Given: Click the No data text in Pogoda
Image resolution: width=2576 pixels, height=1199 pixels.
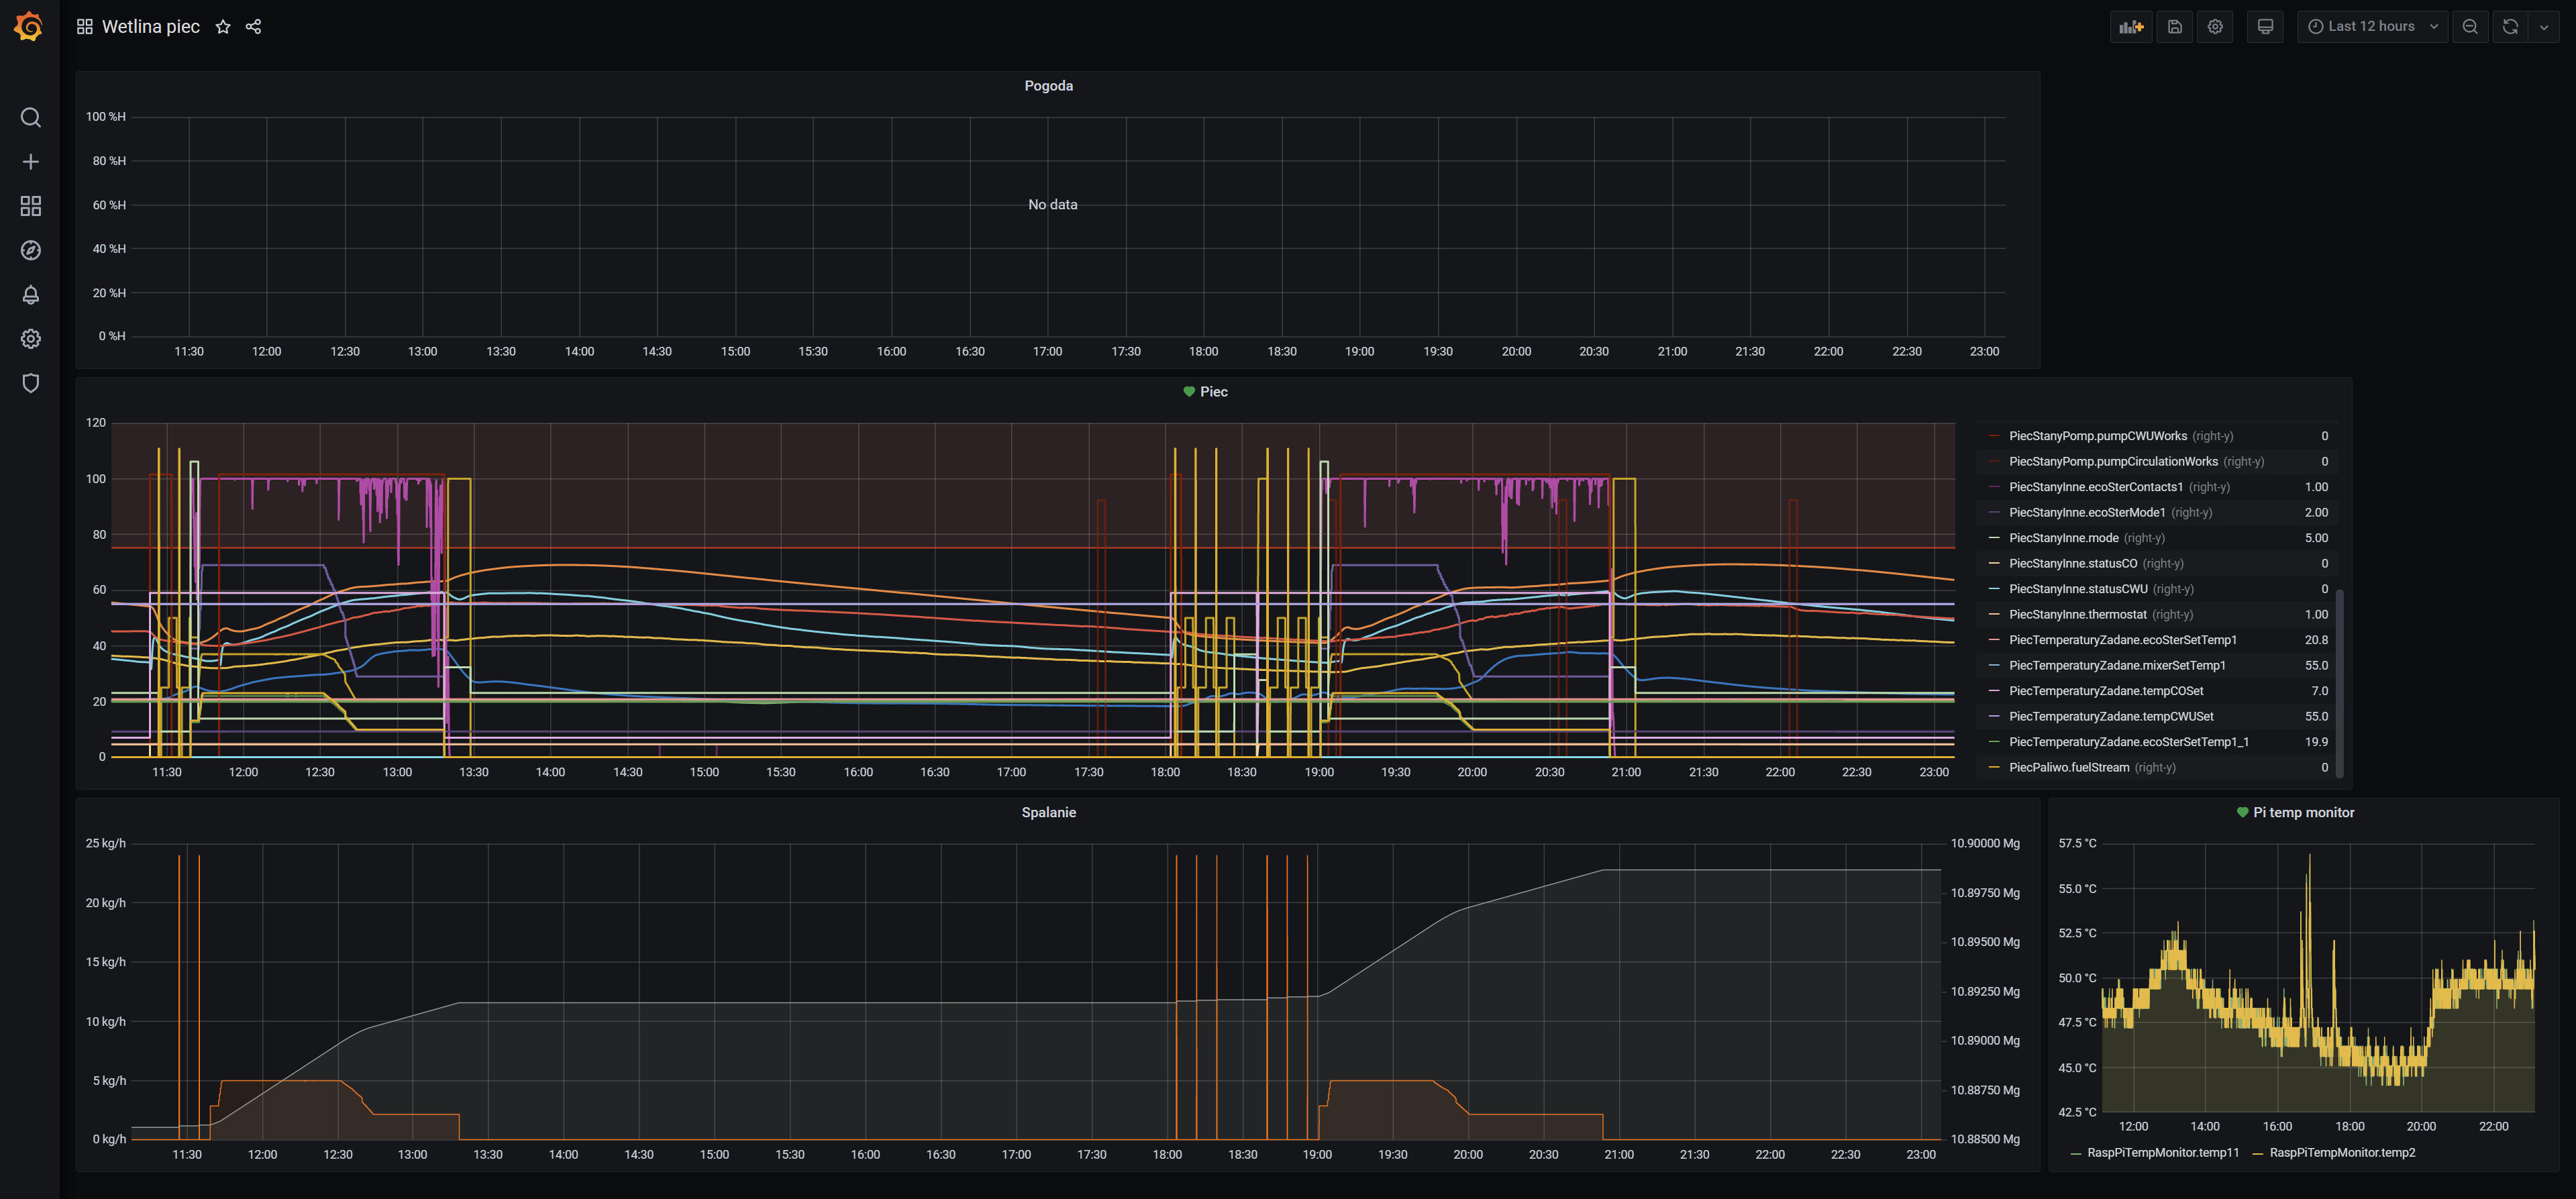Looking at the screenshot, I should (x=1052, y=205).
